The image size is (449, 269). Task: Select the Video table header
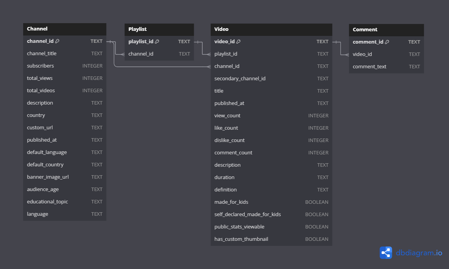(271, 29)
